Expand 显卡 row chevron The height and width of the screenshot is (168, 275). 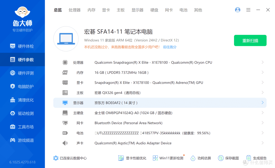263,82
